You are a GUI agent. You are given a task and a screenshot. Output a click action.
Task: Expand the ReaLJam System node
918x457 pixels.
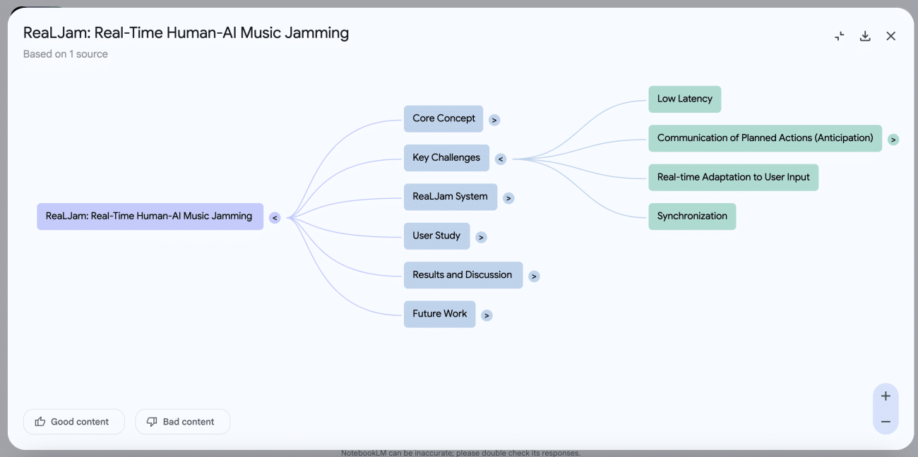pos(508,198)
